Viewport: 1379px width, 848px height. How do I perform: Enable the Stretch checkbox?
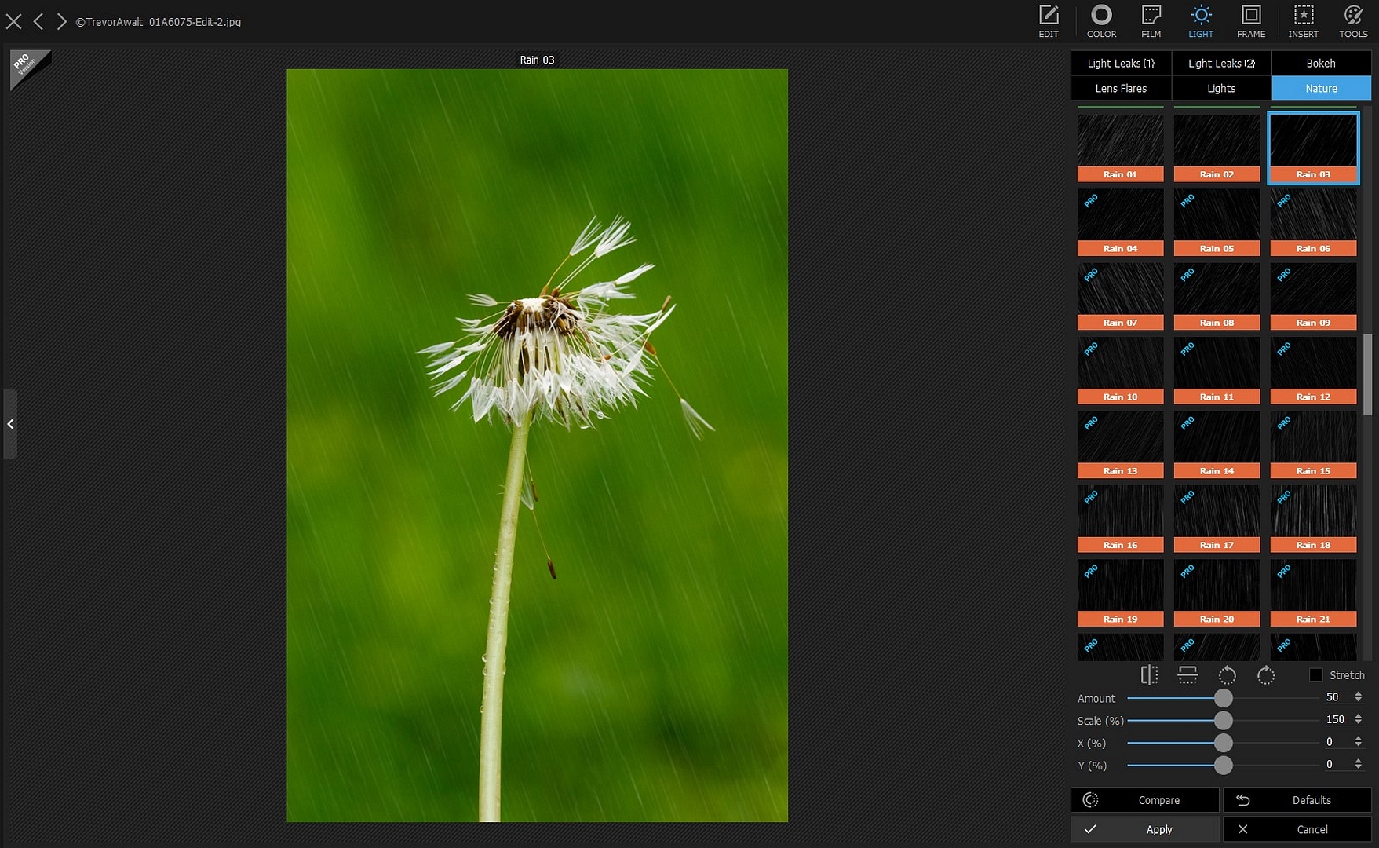pyautogui.click(x=1316, y=675)
